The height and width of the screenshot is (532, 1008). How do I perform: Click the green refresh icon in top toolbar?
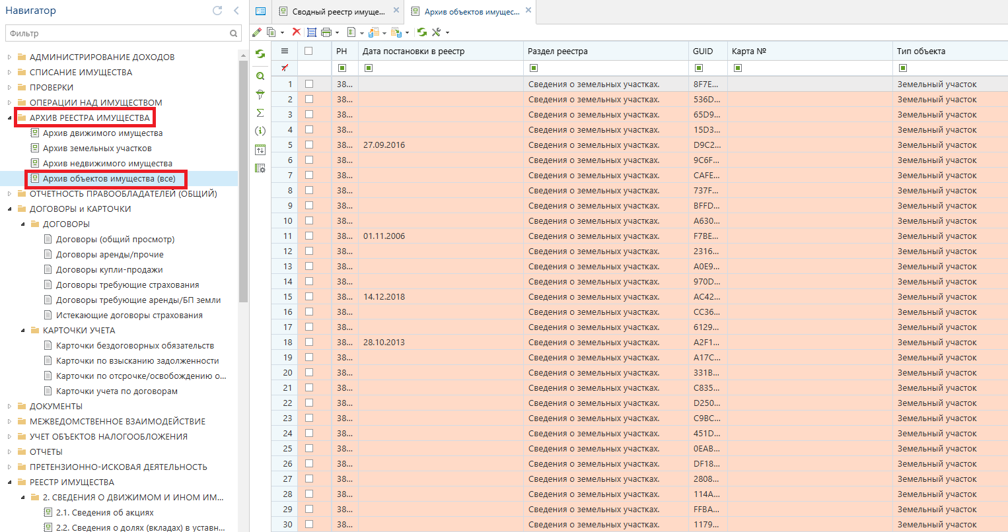point(422,32)
